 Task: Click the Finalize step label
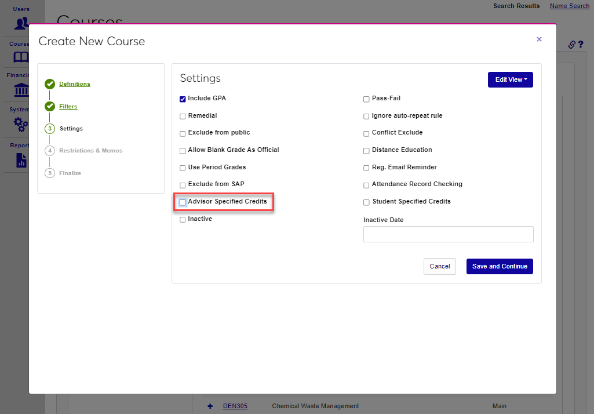pyautogui.click(x=70, y=173)
